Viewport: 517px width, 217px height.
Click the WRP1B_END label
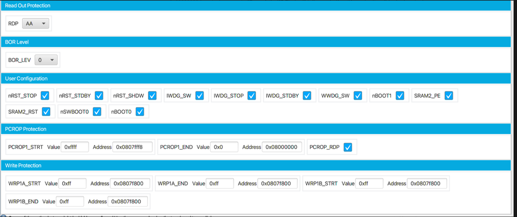(x=23, y=201)
